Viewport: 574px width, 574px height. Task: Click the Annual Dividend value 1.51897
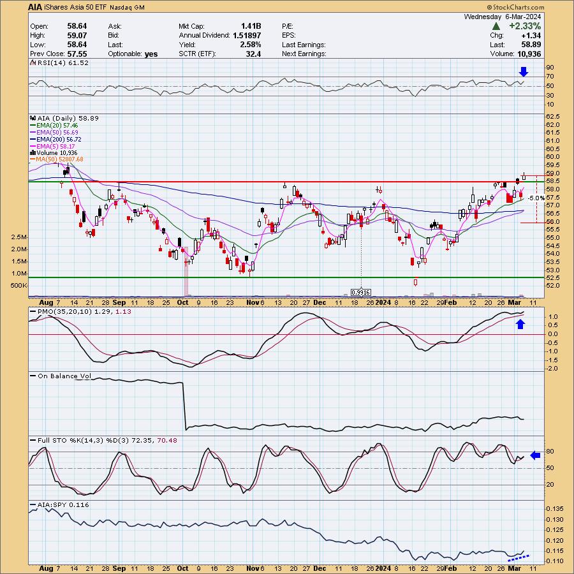(247, 36)
